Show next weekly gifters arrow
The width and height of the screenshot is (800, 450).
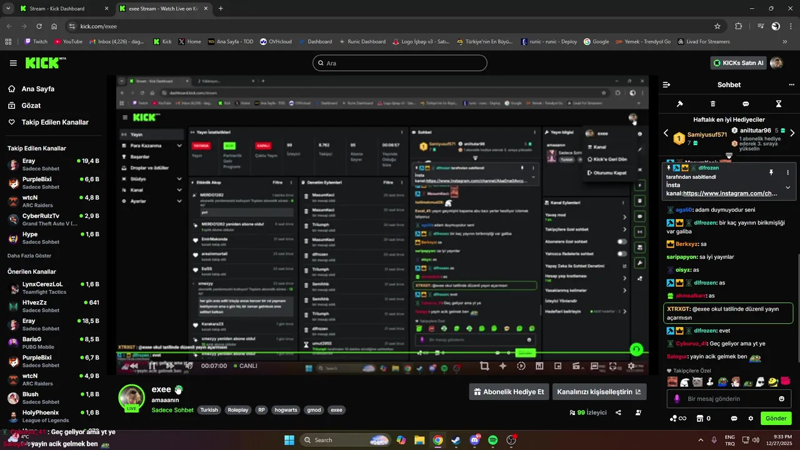(x=792, y=133)
